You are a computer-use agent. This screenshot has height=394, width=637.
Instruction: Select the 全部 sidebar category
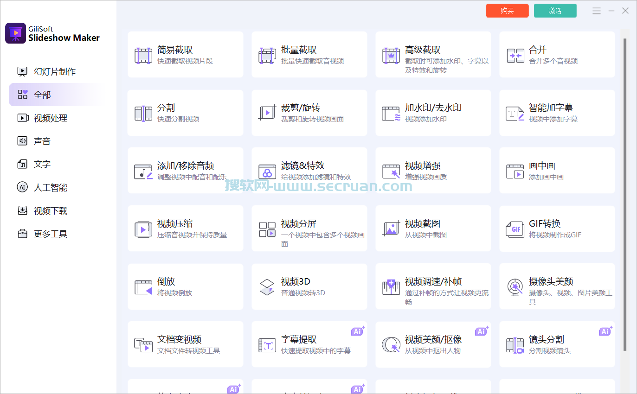tap(58, 95)
